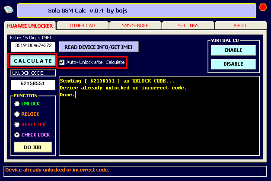
Task: Click 'Device already unlocked or incorrect code.' log line
Action: point(123,88)
